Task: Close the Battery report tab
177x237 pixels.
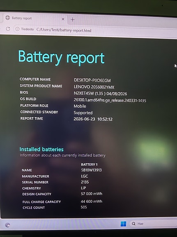Action: (63, 19)
